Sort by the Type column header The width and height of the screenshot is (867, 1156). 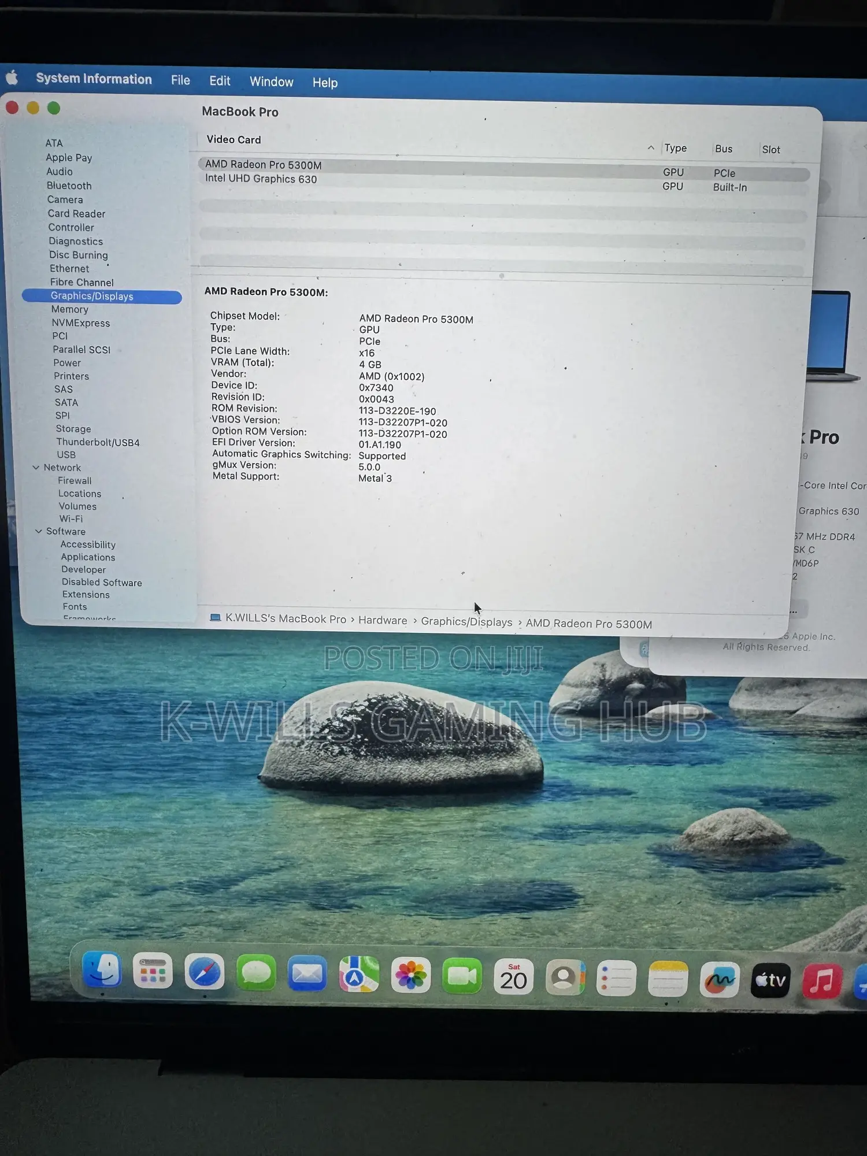coord(675,148)
